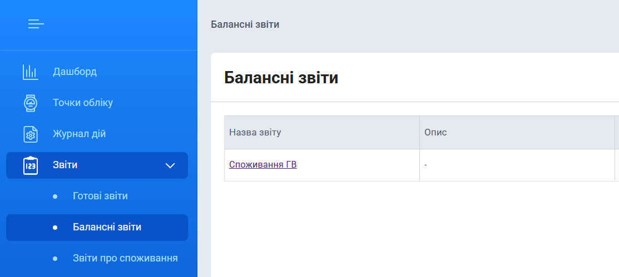The width and height of the screenshot is (619, 277).
Task: Click the bullet beside Балансні звіти
Action: tap(55, 228)
